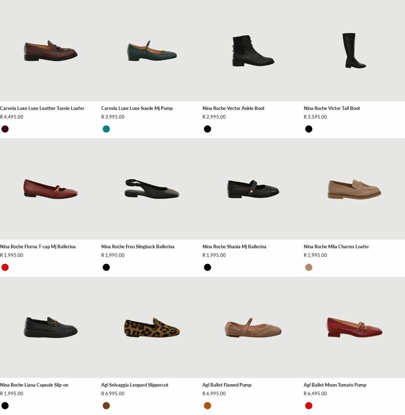Click the Nina Roche Florna T-cap Mj Ballerina title

pyautogui.click(x=38, y=247)
